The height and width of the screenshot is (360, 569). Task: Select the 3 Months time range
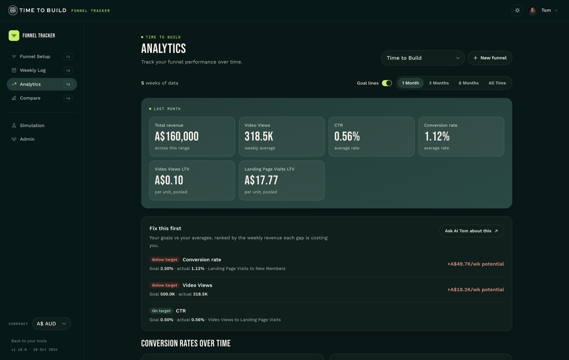tap(438, 83)
